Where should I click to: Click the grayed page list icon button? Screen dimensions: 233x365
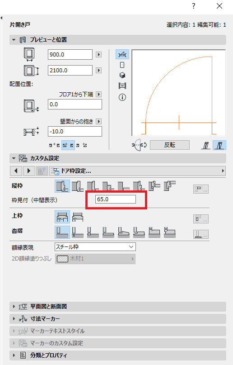tap(42, 171)
